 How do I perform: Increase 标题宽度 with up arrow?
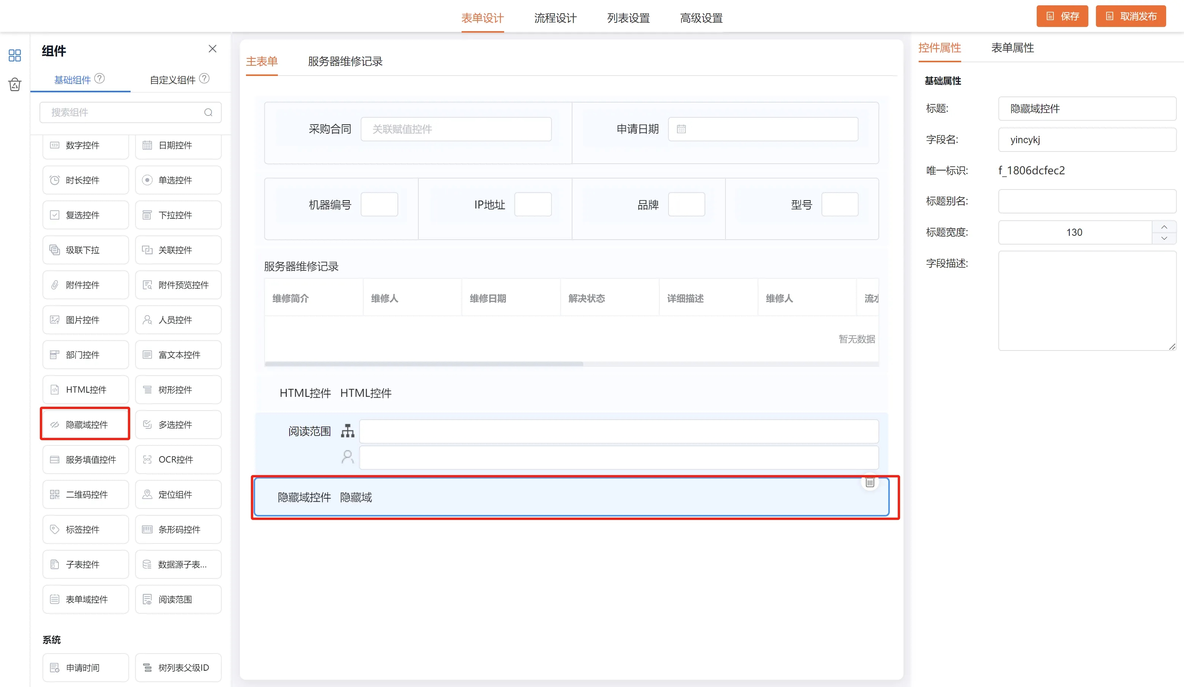[1164, 227]
